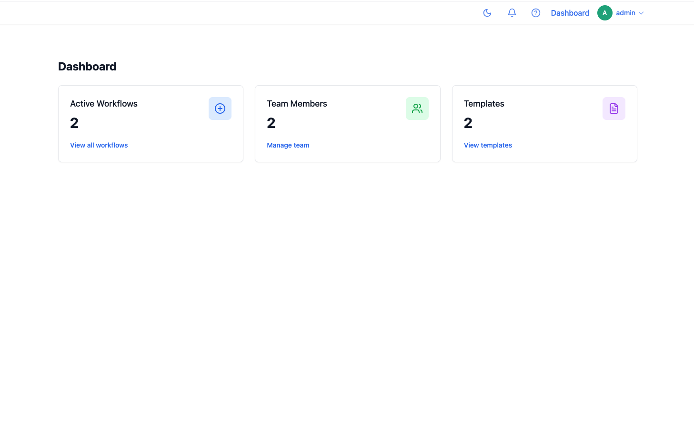
Task: Click the admin username label
Action: click(625, 13)
